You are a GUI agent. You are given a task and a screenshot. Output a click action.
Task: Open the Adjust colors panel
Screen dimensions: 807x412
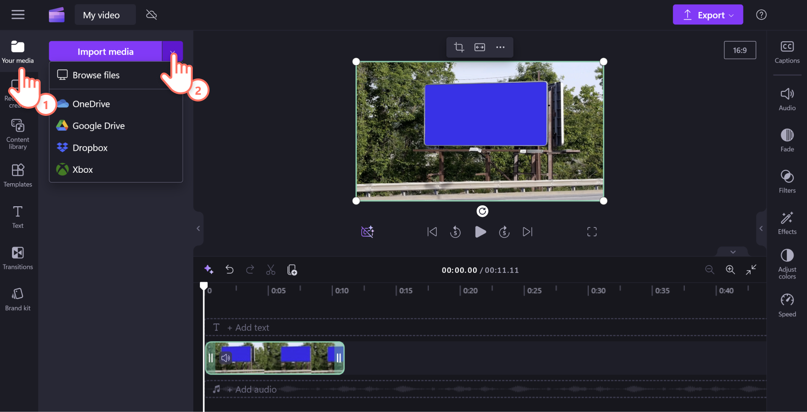pyautogui.click(x=787, y=264)
